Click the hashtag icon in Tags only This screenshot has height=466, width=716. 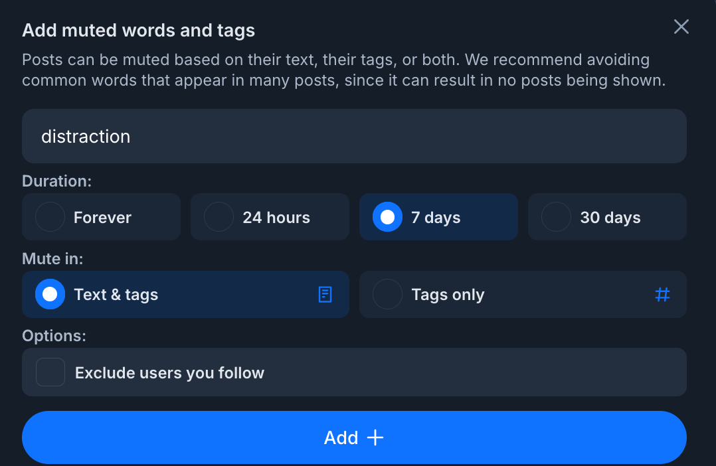pyautogui.click(x=662, y=295)
